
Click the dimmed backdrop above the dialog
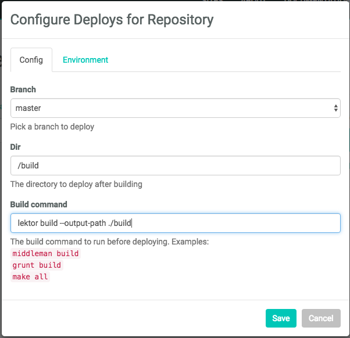(174, 2)
